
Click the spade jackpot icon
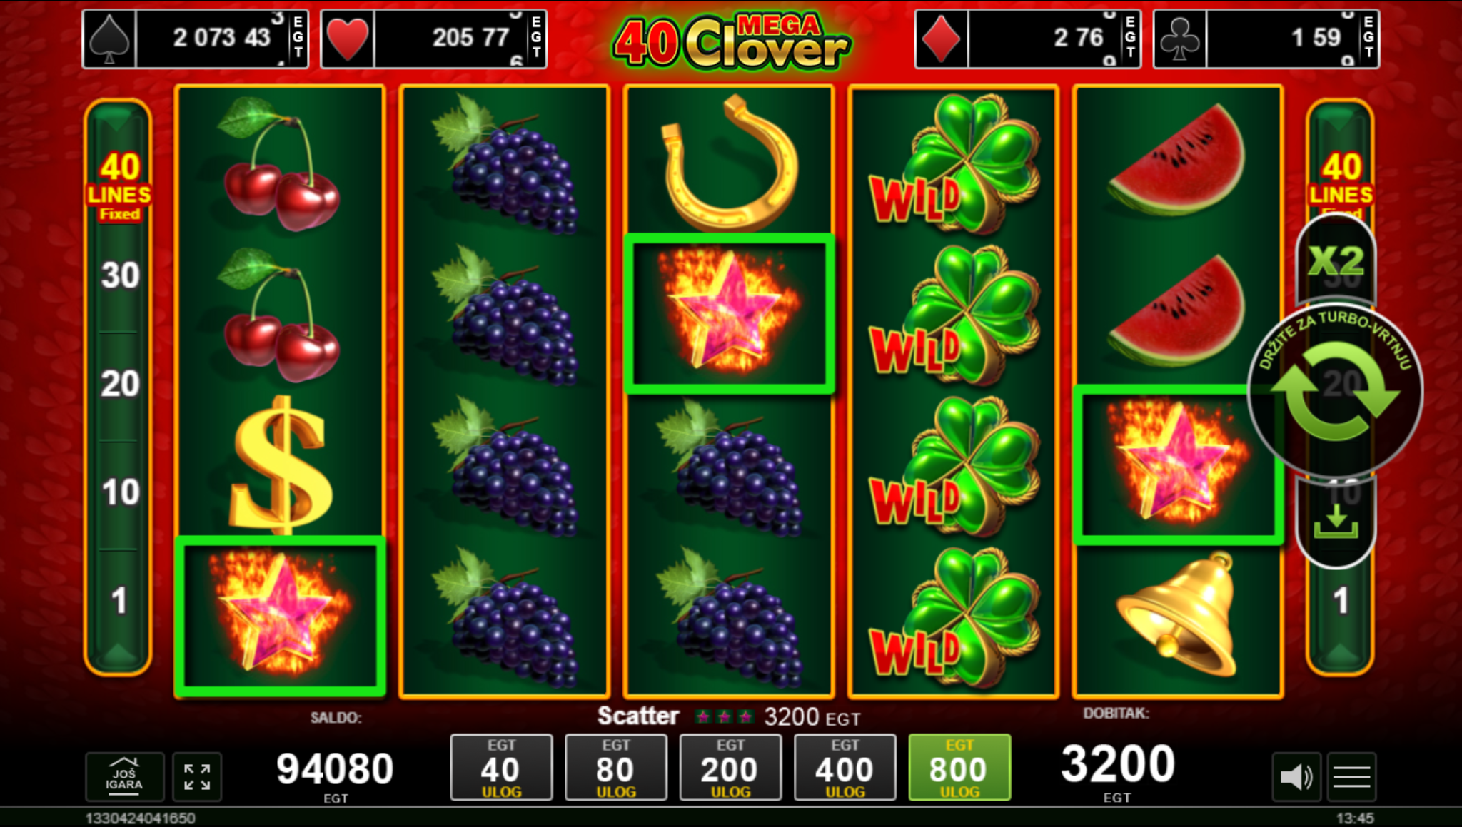109,39
